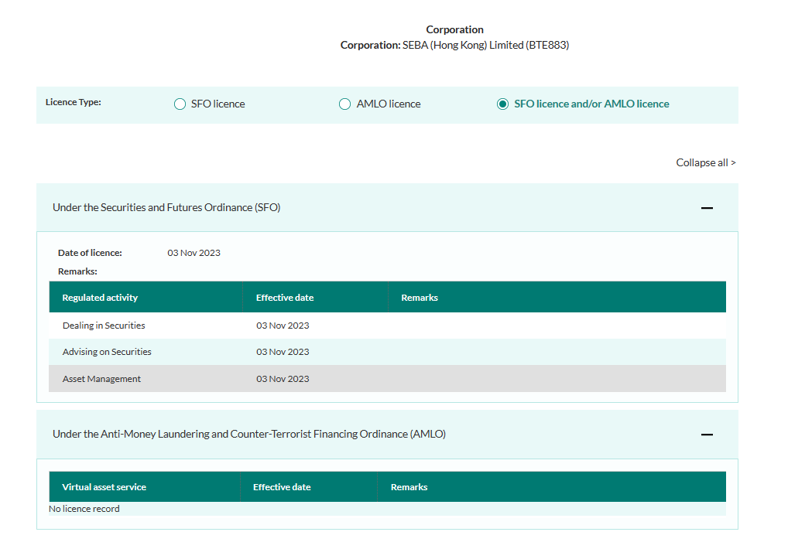Click the Date of licence value 03 Nov 2023

coord(194,253)
